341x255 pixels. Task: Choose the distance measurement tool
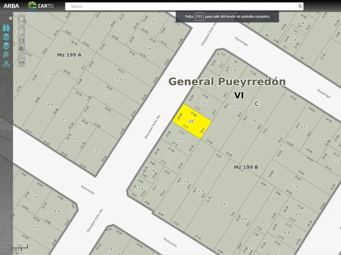coord(22,55)
